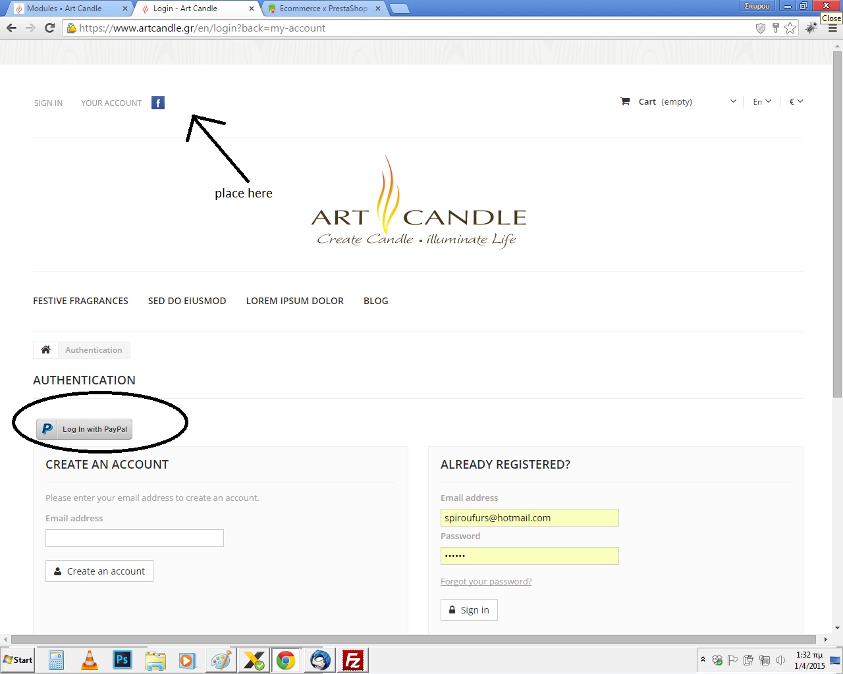Click the shopping cart icon

click(625, 101)
